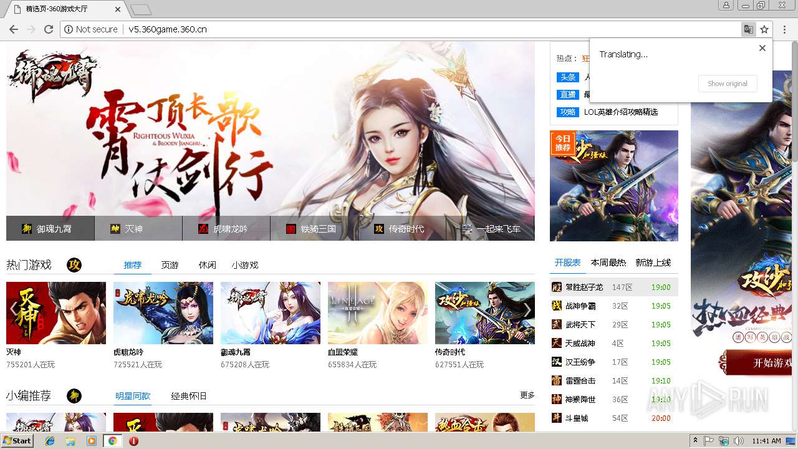Switch to 推荐 hot games tab
The width and height of the screenshot is (798, 449).
click(133, 265)
